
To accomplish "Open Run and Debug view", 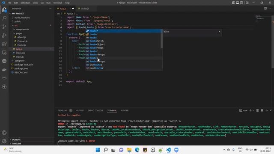I will (4, 35).
